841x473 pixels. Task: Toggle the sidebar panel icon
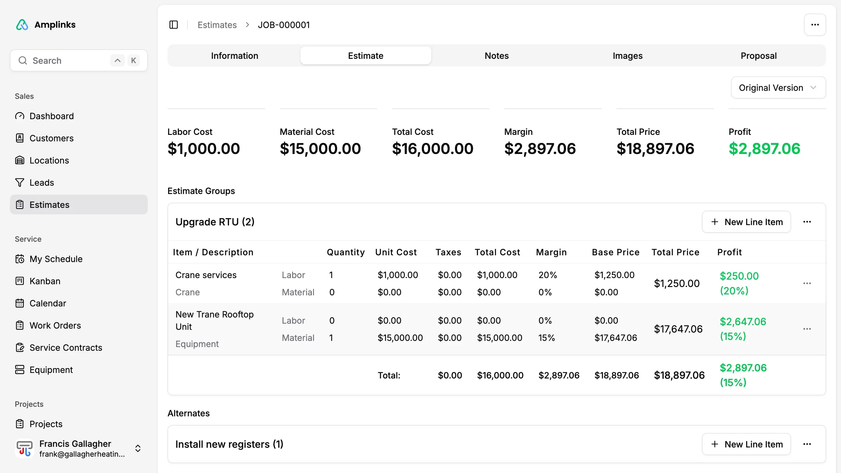click(173, 25)
